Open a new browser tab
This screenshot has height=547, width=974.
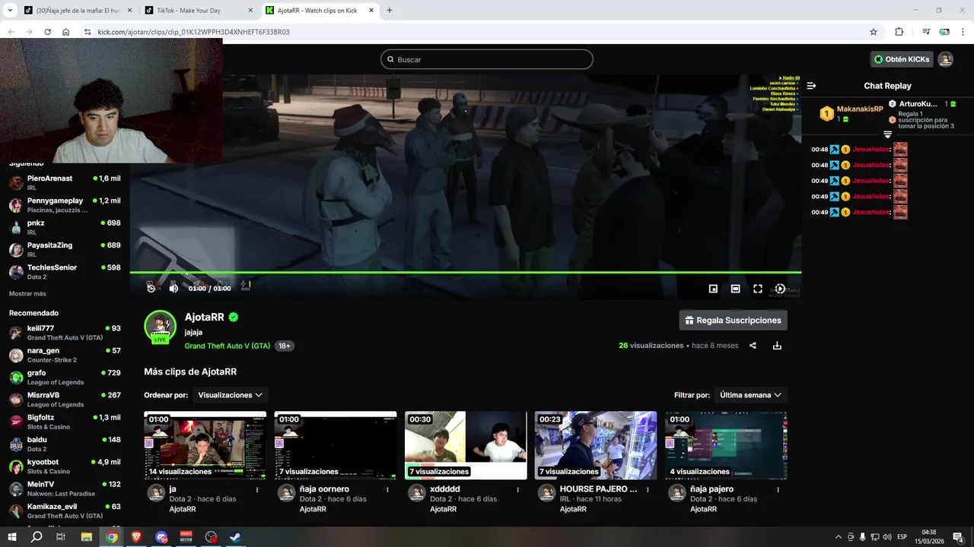(390, 11)
